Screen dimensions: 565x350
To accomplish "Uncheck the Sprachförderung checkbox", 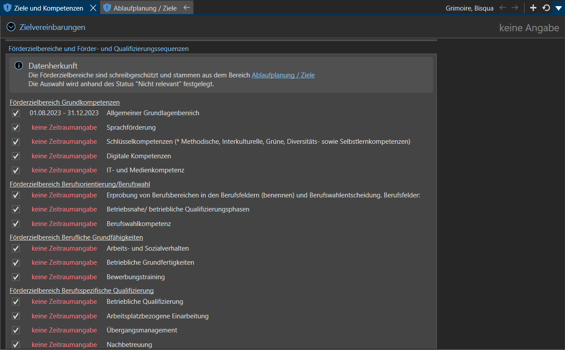I will click(x=16, y=128).
